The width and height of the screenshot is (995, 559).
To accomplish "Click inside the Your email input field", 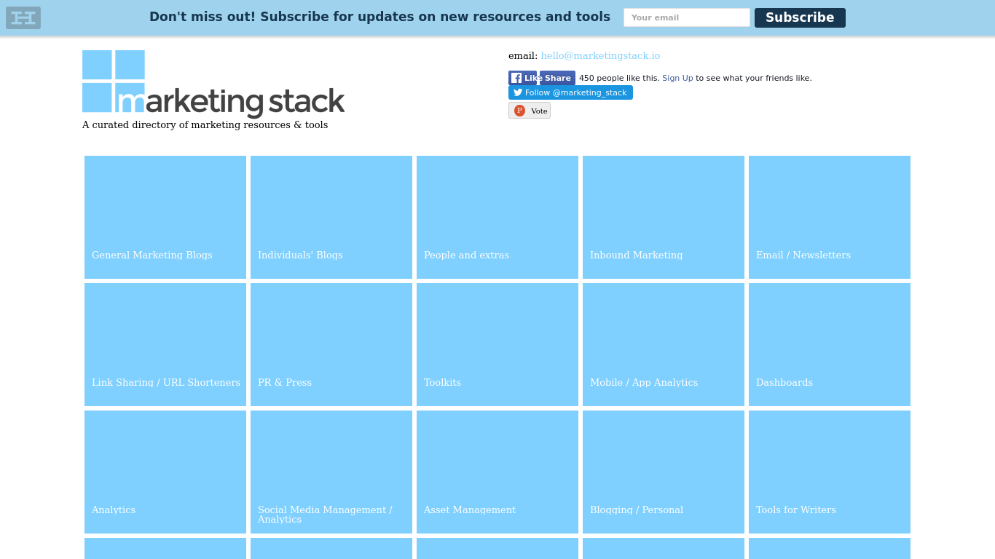I will (685, 17).
